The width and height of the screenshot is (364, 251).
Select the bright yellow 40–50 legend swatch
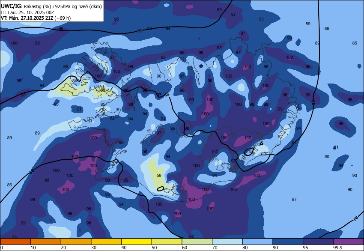tap(137, 242)
